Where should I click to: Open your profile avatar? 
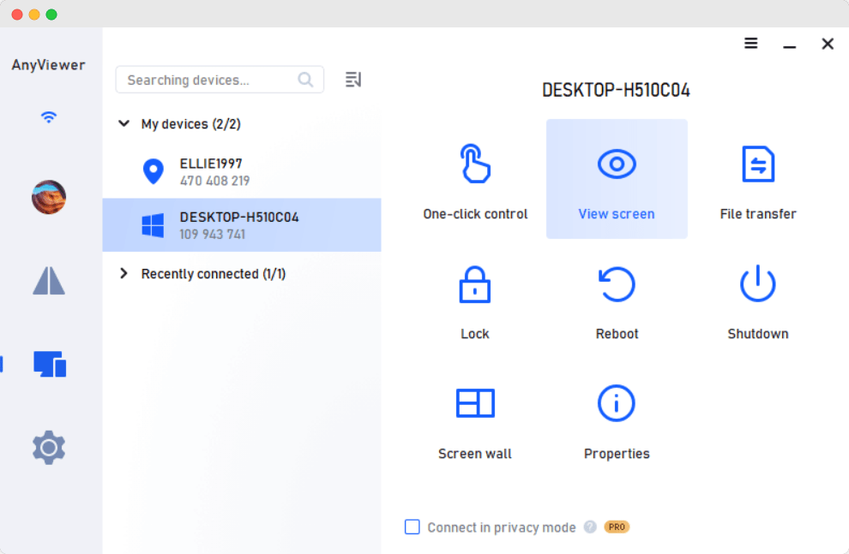tap(49, 197)
